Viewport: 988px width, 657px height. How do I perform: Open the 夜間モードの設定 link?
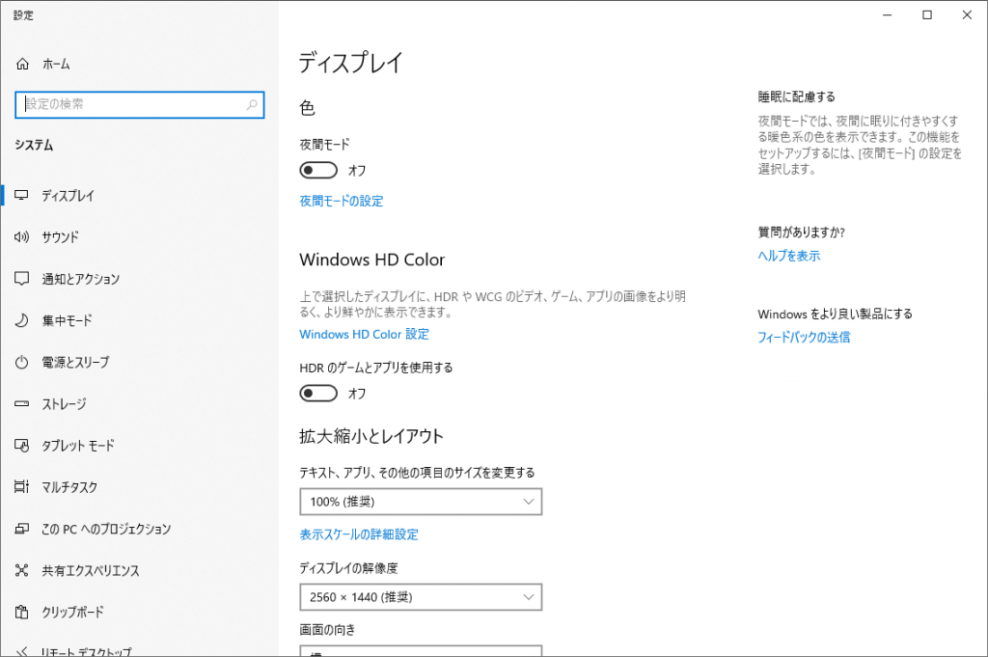(x=342, y=202)
